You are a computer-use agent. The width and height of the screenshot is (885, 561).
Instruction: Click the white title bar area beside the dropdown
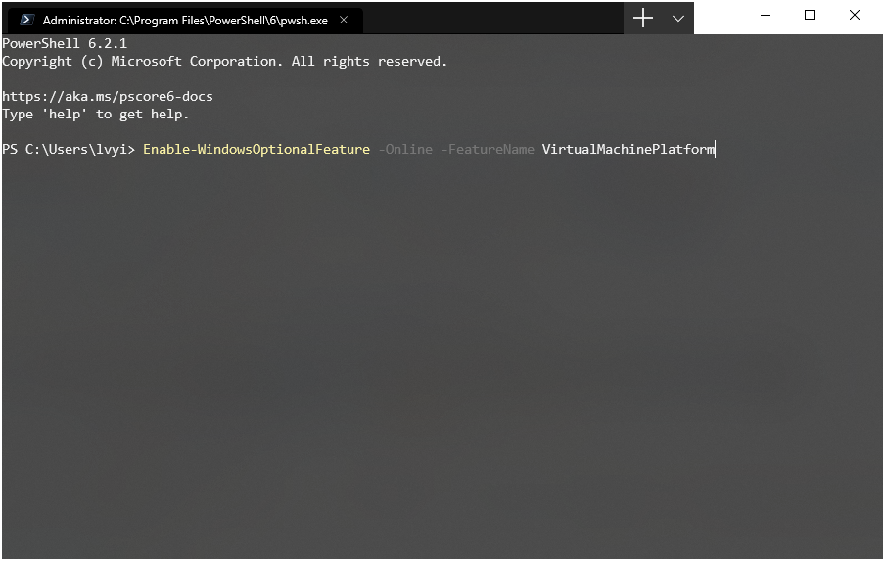click(x=724, y=19)
